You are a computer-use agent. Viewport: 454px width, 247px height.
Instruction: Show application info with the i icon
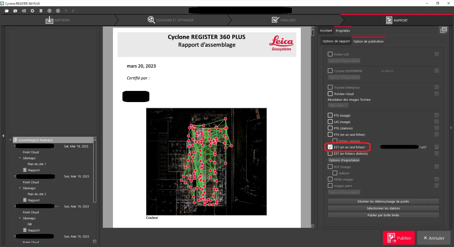(x=58, y=11)
